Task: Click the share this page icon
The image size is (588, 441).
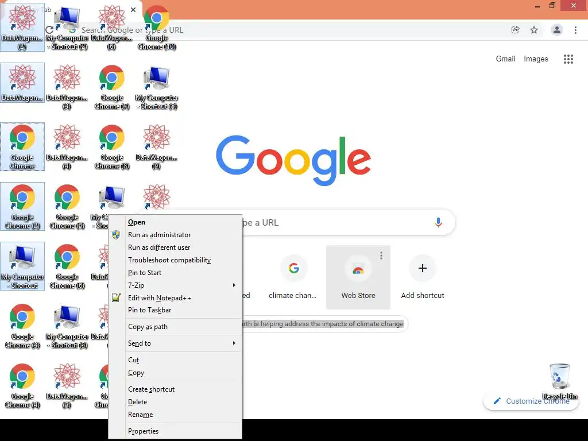Action: 516,30
